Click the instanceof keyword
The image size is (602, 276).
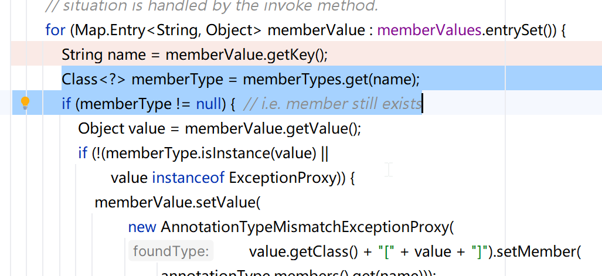pos(188,178)
